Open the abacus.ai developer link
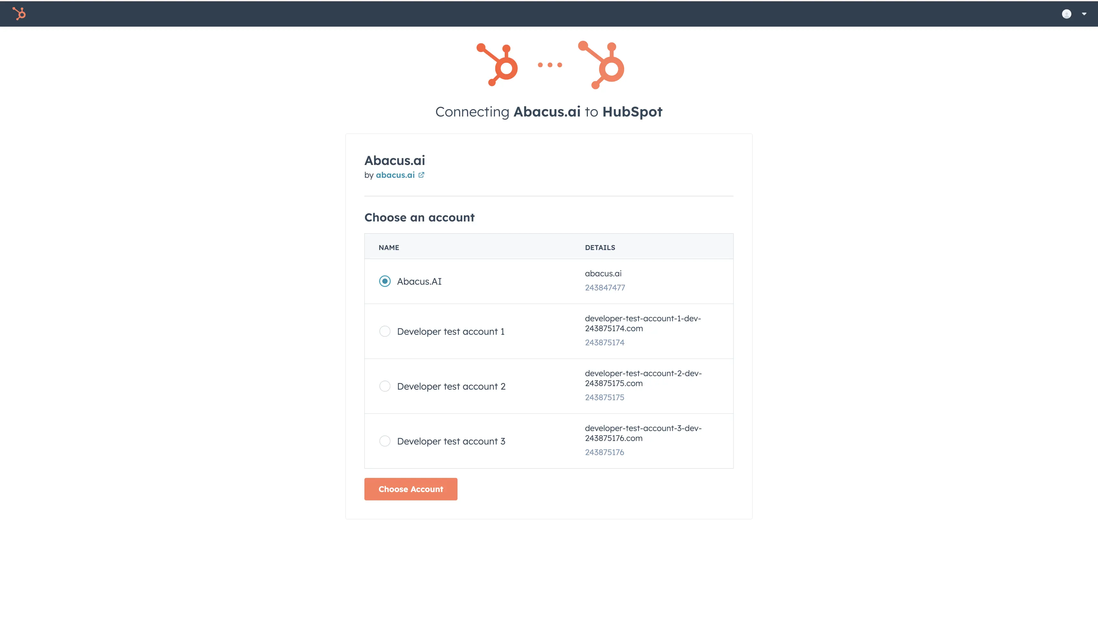Image resolution: width=1098 pixels, height=631 pixels. pyautogui.click(x=395, y=175)
